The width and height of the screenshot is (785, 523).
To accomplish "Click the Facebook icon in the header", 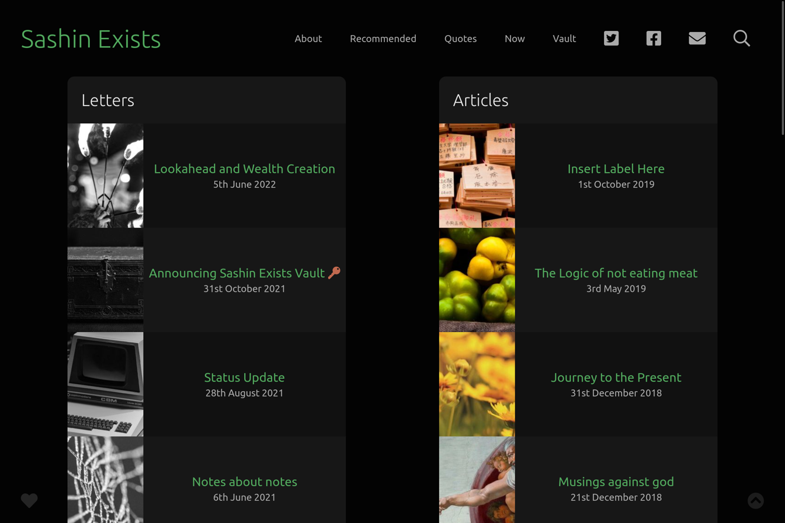I will point(653,38).
